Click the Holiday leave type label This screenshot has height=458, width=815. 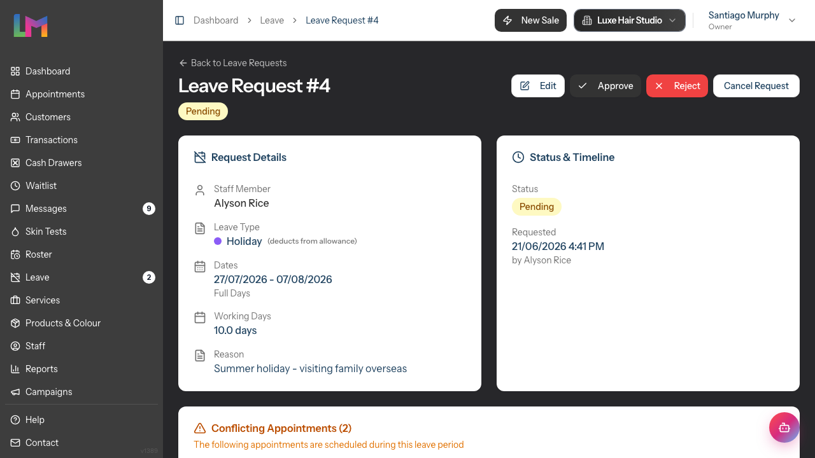tap(244, 241)
